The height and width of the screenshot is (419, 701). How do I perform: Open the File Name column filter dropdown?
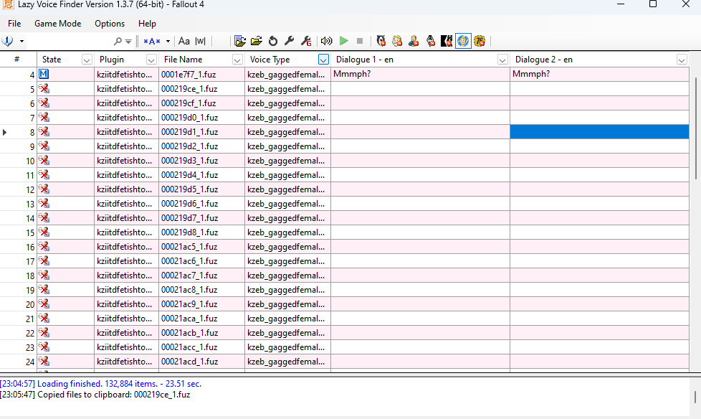click(237, 60)
